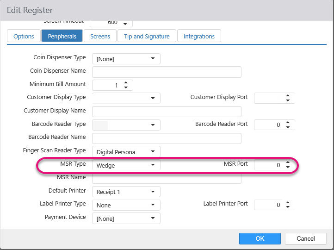Increase Barcode Reader Port value
Viewport: 334px width, 250px height.
[288, 122]
